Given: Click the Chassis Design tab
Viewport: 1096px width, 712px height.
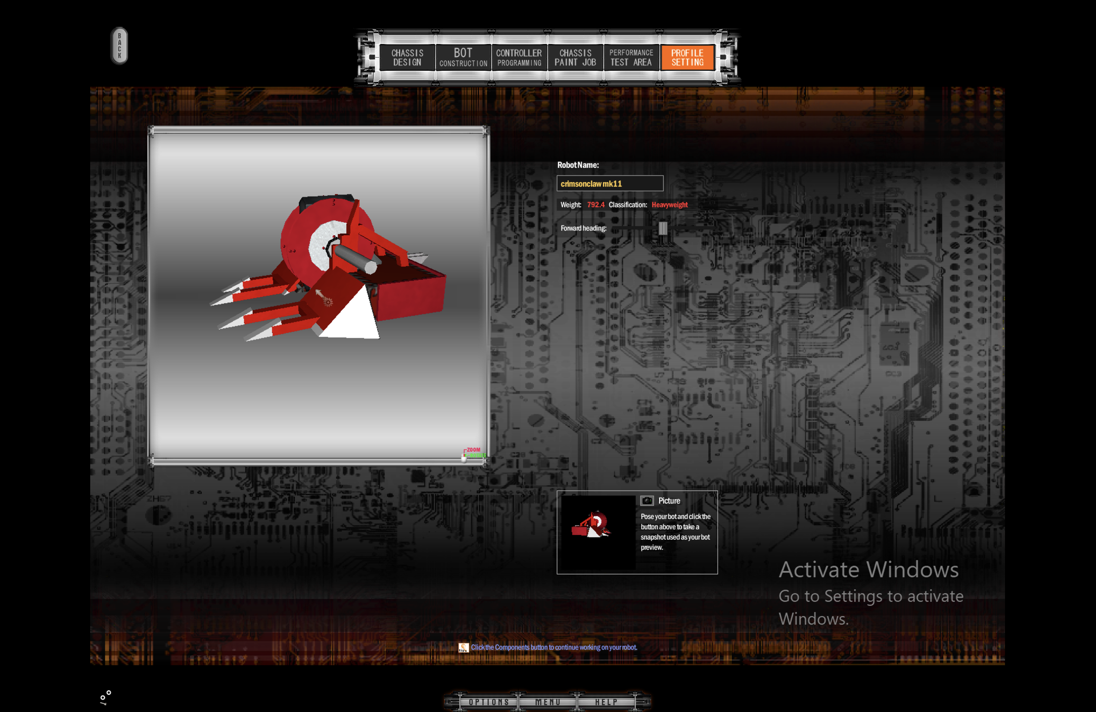Looking at the screenshot, I should (x=398, y=56).
